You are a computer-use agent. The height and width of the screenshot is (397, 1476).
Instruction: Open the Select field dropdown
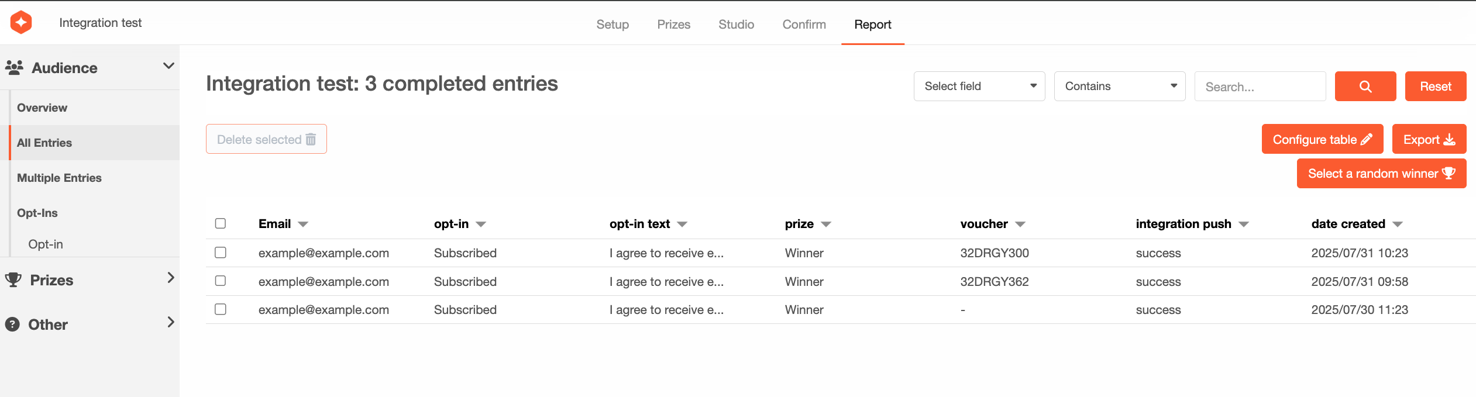click(x=979, y=87)
